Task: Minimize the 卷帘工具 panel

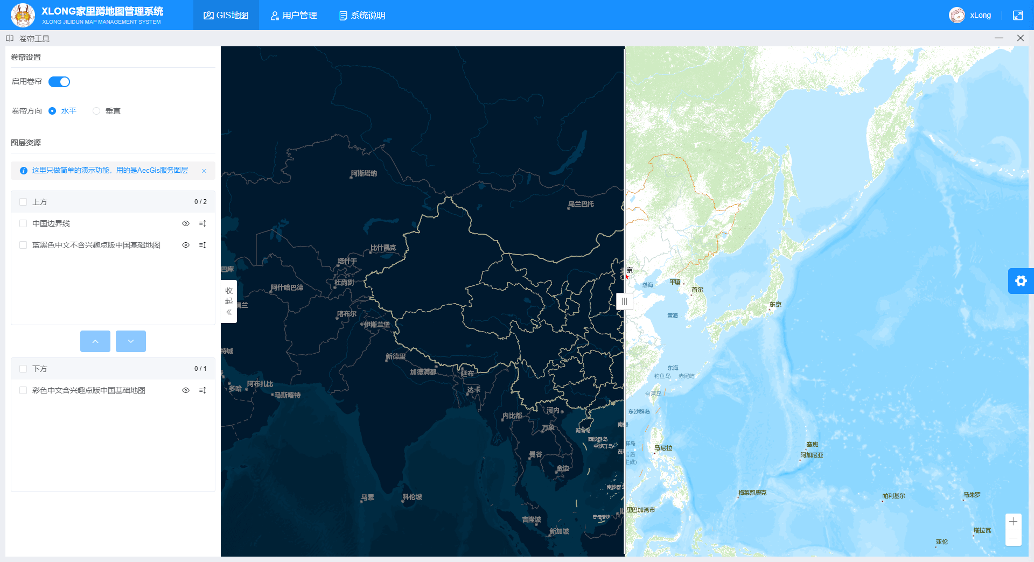Action: point(999,38)
